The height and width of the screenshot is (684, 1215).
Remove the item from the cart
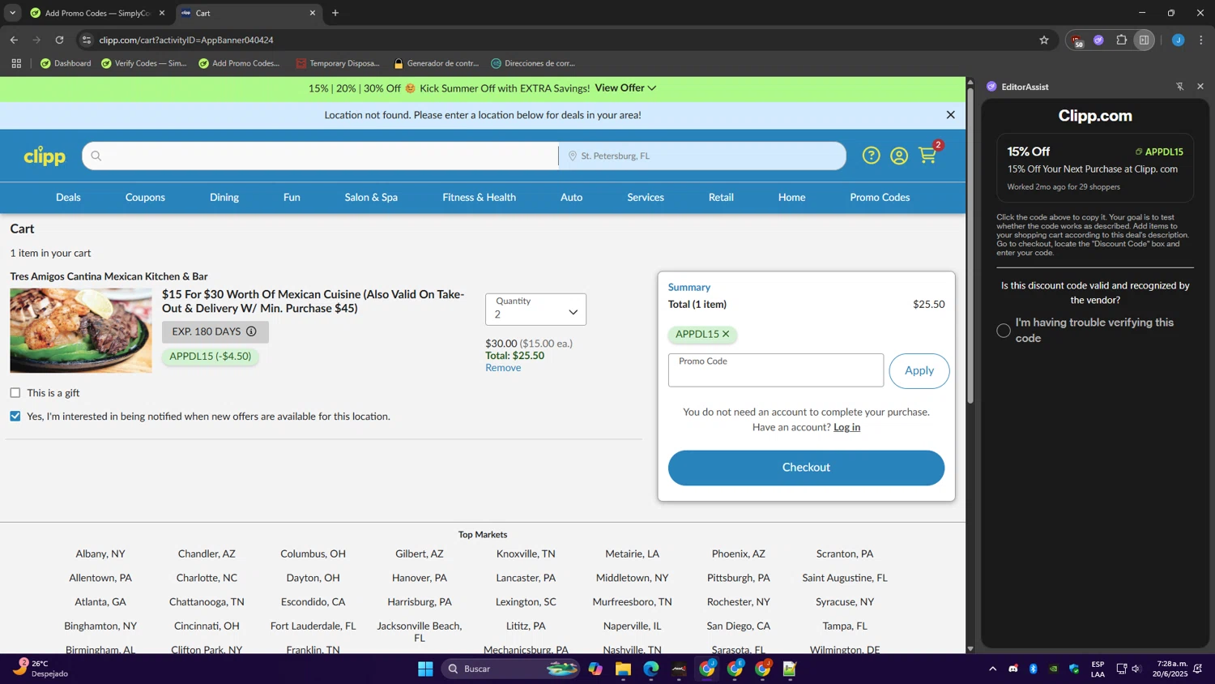pyautogui.click(x=503, y=368)
